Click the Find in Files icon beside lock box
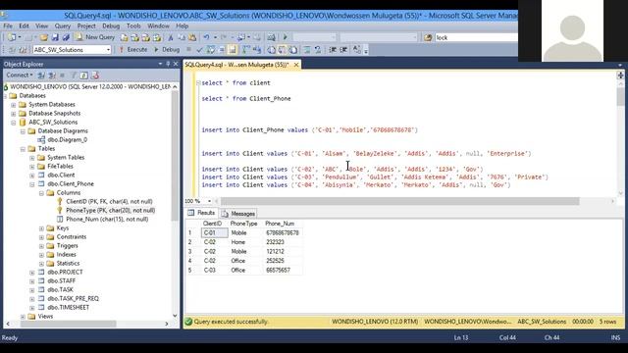The height and width of the screenshot is (353, 628). click(428, 37)
